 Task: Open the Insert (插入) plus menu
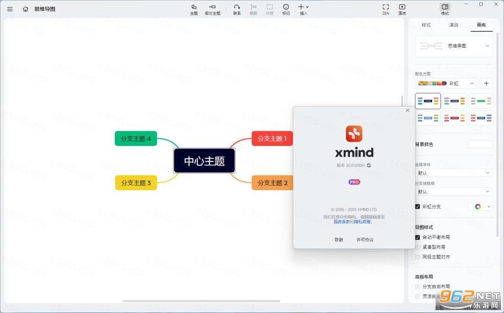click(303, 10)
